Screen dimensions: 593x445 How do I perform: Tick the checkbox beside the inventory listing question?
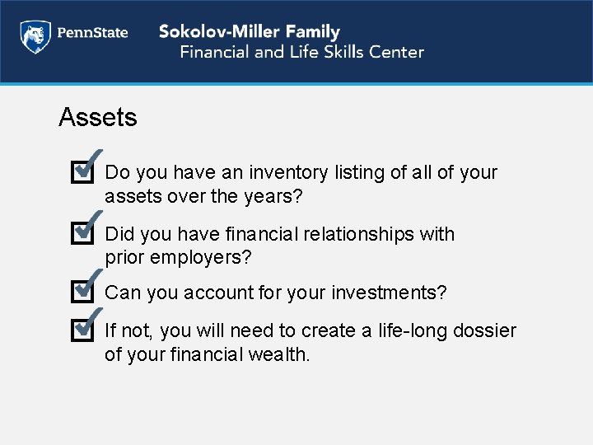click(82, 173)
